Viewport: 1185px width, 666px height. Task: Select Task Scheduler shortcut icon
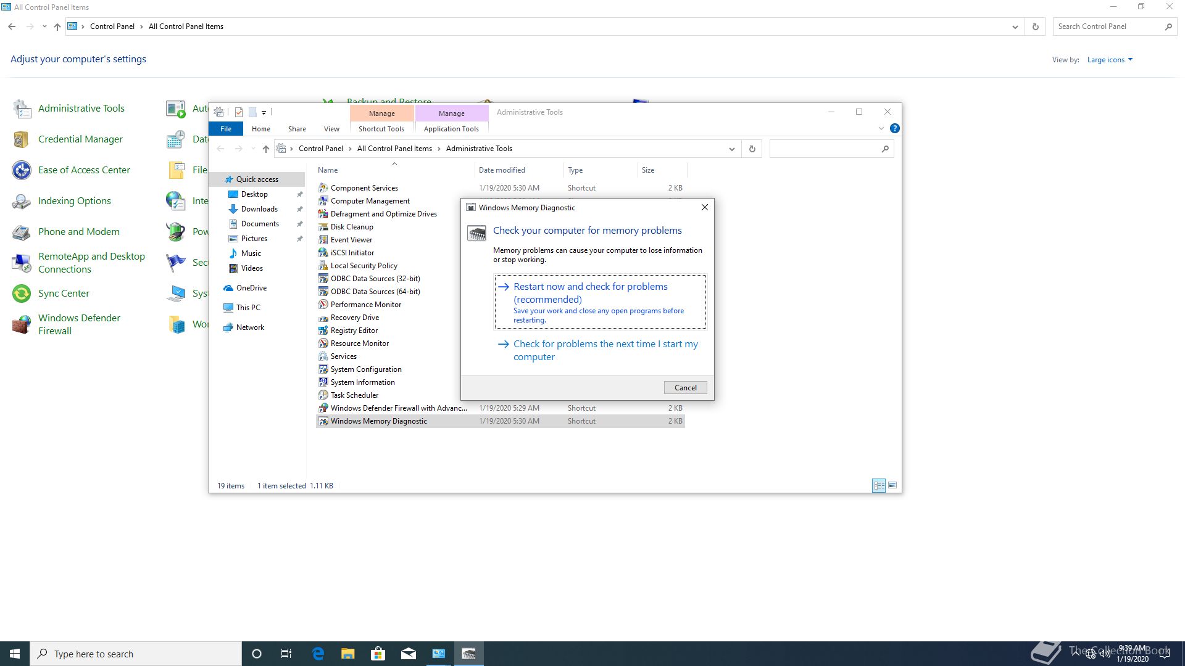point(323,395)
